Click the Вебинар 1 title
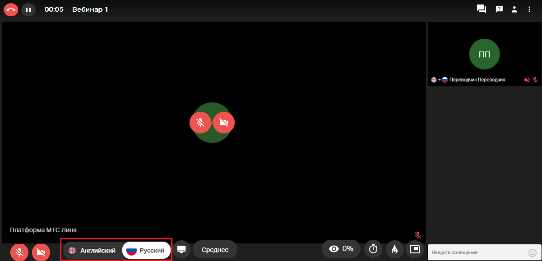 point(90,9)
